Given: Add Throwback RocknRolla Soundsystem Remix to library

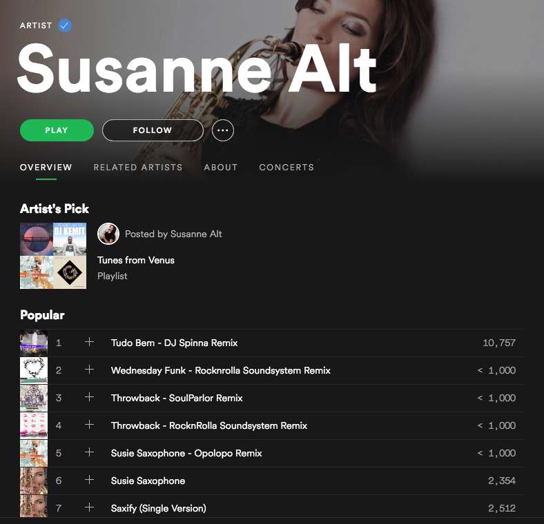Looking at the screenshot, I should coord(89,425).
